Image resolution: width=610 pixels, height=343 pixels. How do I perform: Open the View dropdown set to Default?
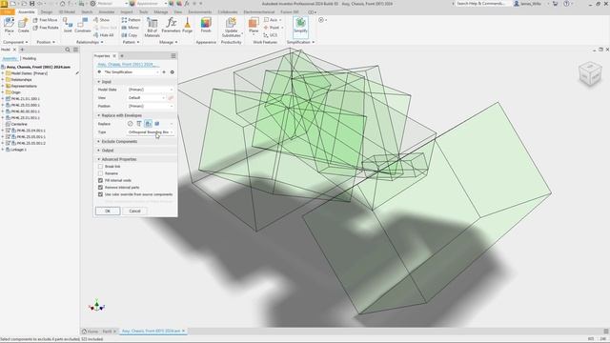pos(146,98)
